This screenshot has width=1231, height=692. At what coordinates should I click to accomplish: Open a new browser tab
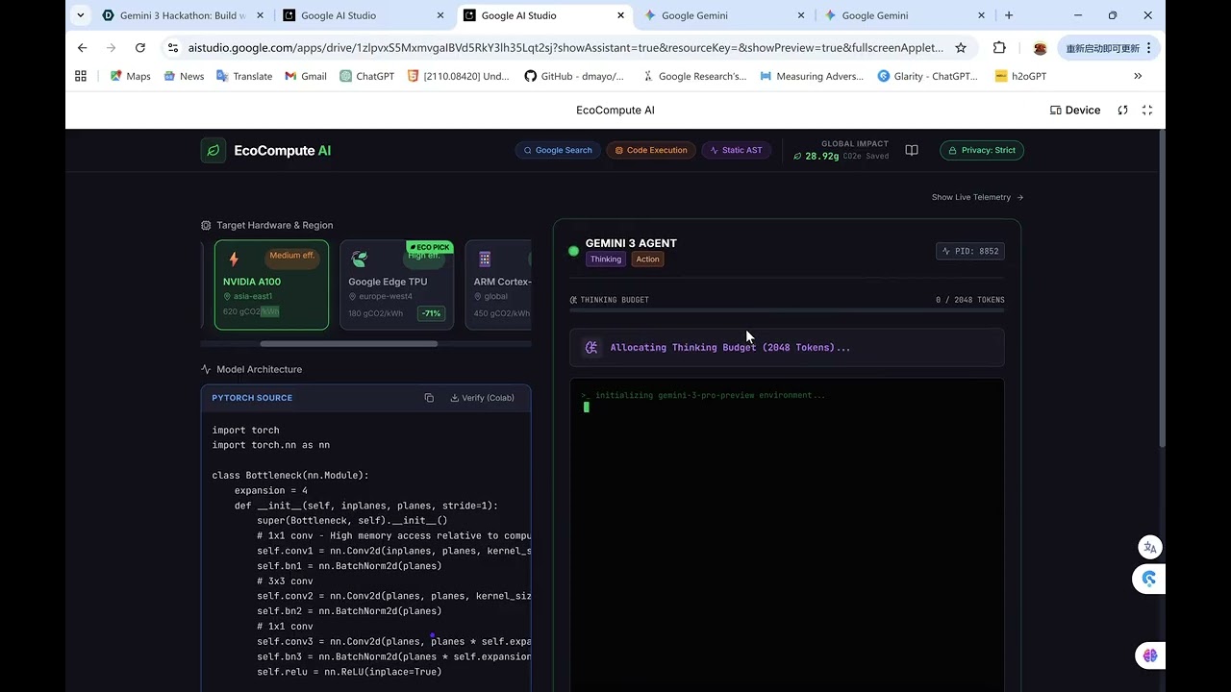[1009, 15]
